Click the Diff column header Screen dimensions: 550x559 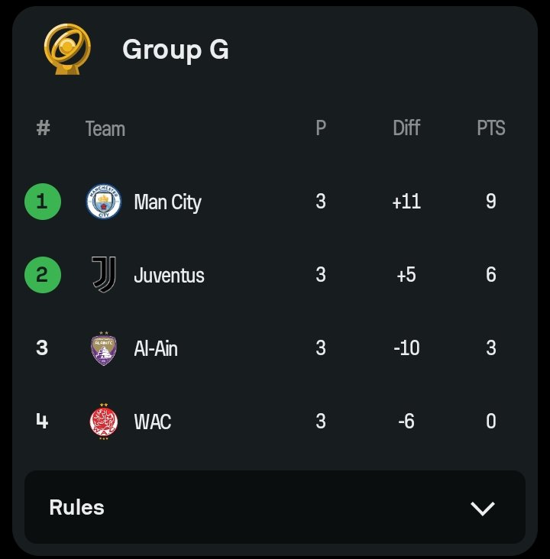point(406,128)
